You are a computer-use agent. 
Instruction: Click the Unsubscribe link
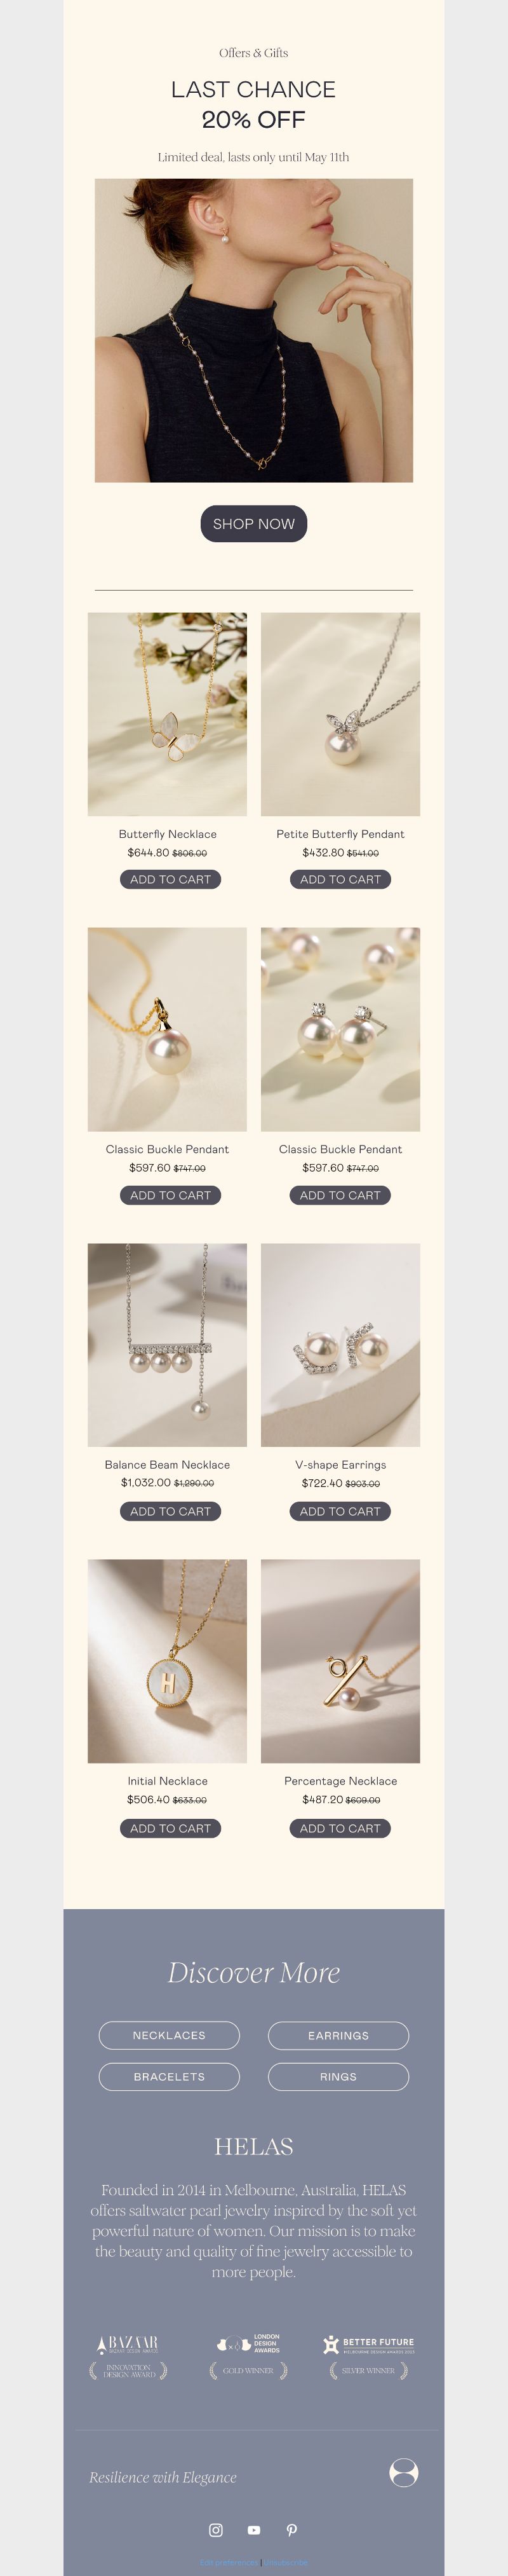[x=286, y=2562]
